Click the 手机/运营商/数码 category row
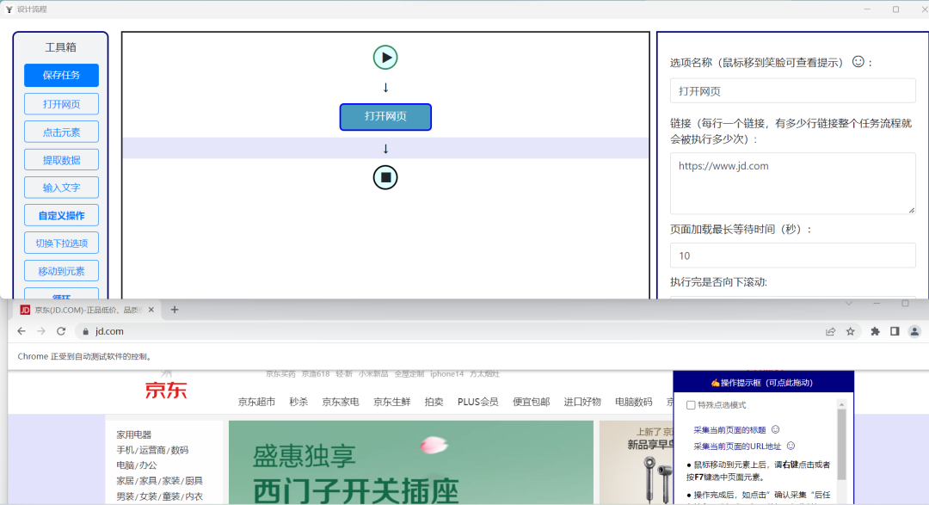This screenshot has height=505, width=929. tap(152, 450)
